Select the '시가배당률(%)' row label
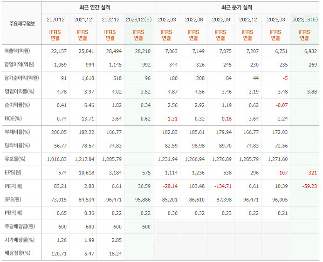The width and height of the screenshot is (323, 262). 20,240
